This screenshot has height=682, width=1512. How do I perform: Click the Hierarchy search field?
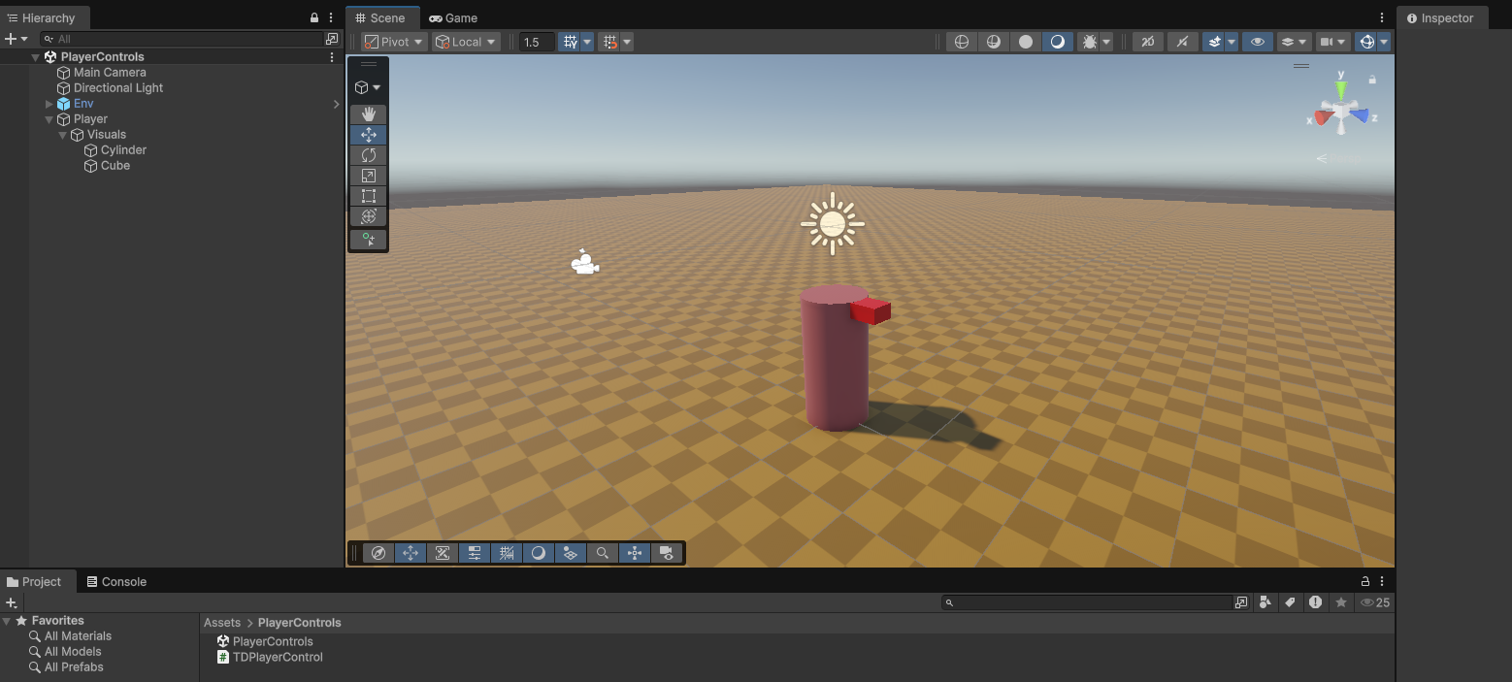coord(181,39)
